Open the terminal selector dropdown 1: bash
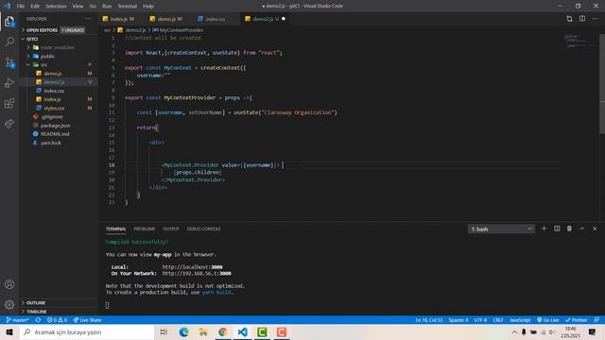605x340 pixels. pos(501,229)
